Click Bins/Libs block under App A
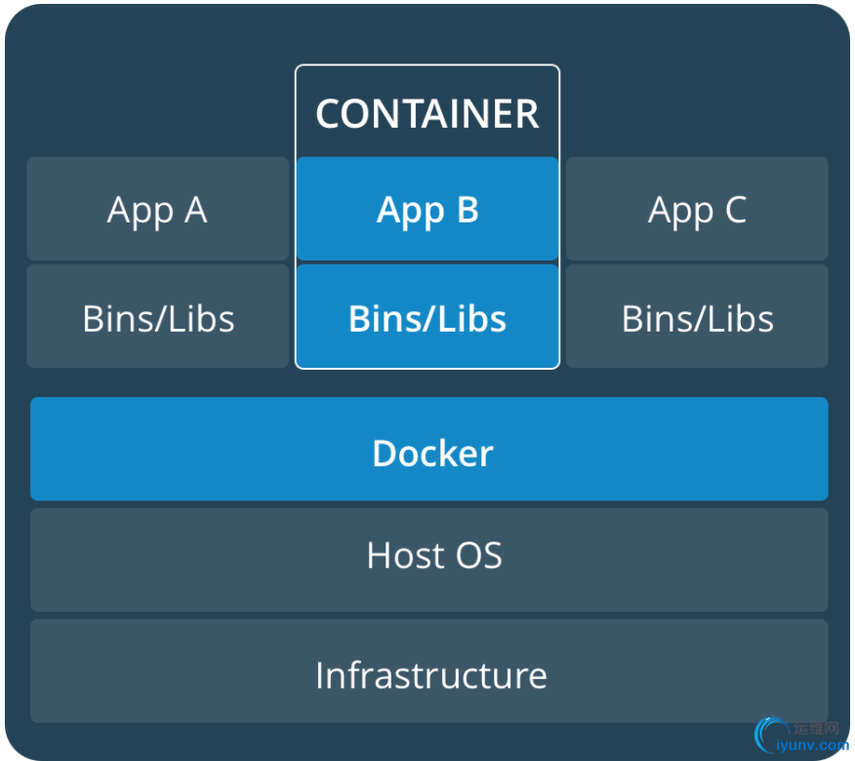The height and width of the screenshot is (761, 855). (x=157, y=317)
